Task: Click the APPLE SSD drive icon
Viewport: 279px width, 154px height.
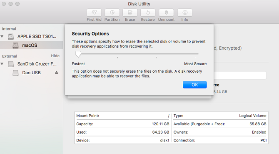Action: [11, 37]
